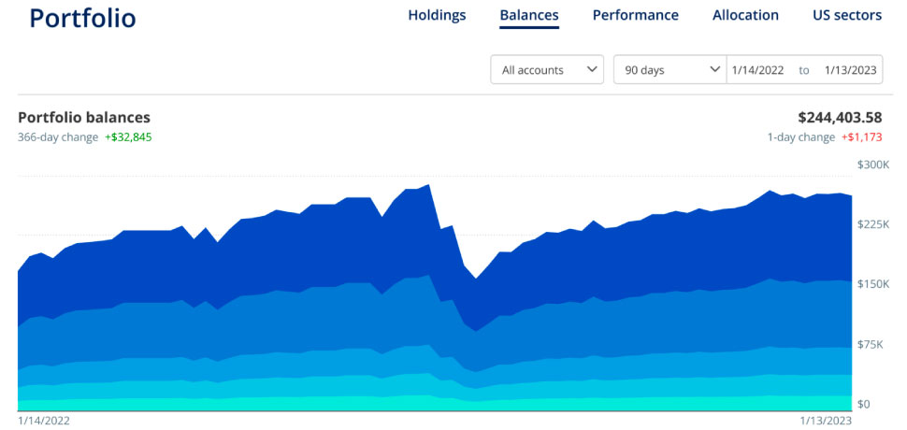Switch to the Performance tab

tap(635, 15)
